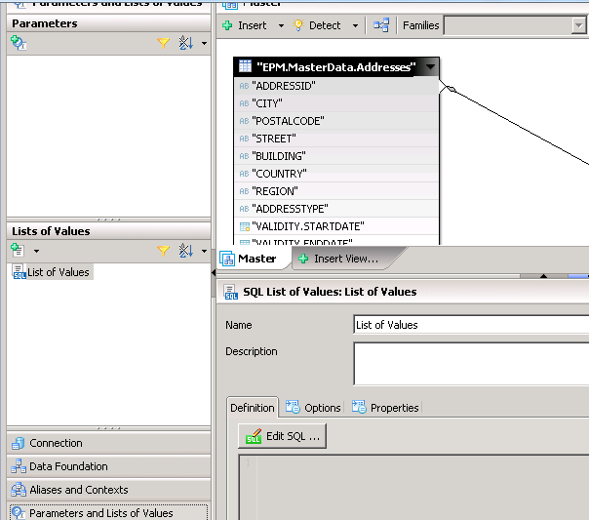Select the "ADDRESSID" column
Screen dimensions: 589x520
pyautogui.click(x=336, y=86)
